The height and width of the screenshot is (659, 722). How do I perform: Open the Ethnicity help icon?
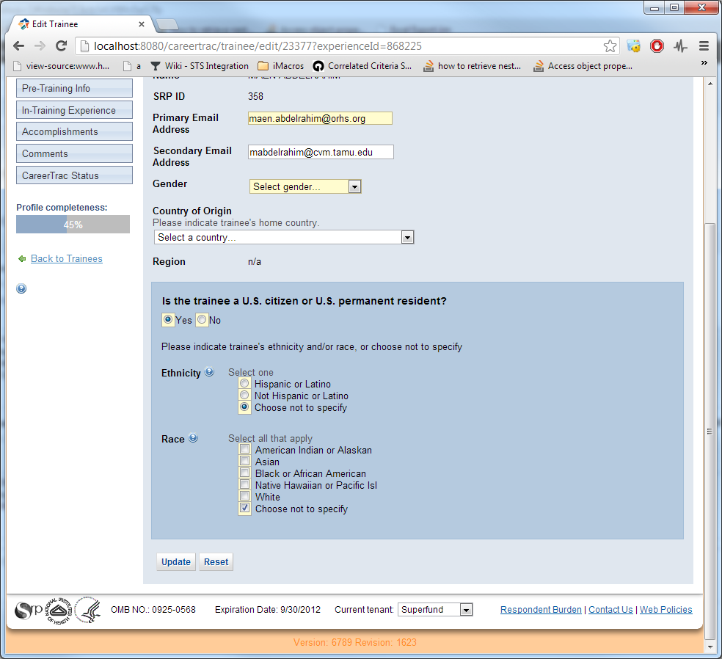coord(210,371)
